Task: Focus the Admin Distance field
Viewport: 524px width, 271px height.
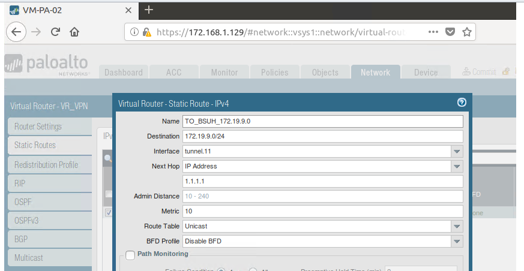Action: pyautogui.click(x=323, y=196)
